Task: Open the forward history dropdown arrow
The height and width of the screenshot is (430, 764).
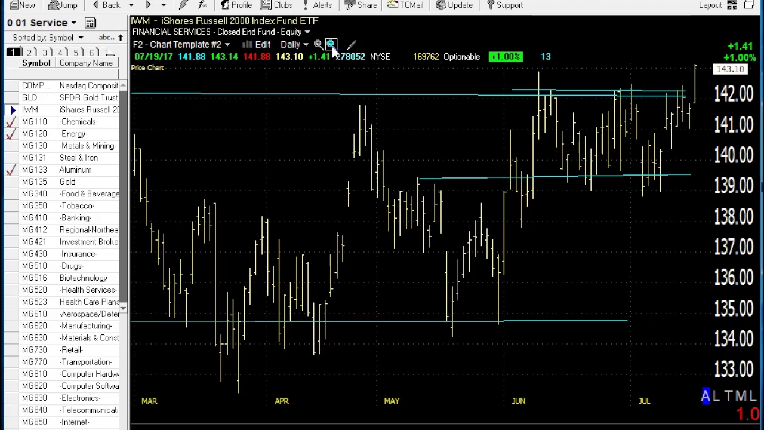Action: pyautogui.click(x=163, y=5)
